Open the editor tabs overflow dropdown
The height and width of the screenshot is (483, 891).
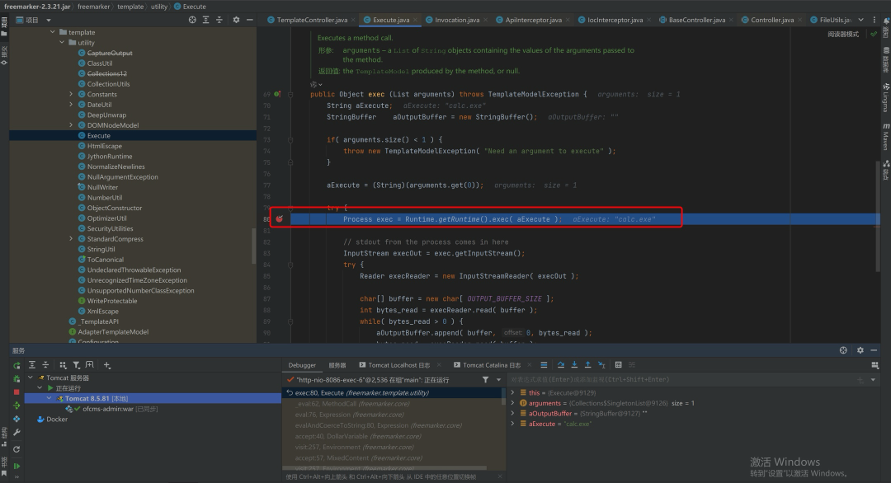[x=860, y=20]
